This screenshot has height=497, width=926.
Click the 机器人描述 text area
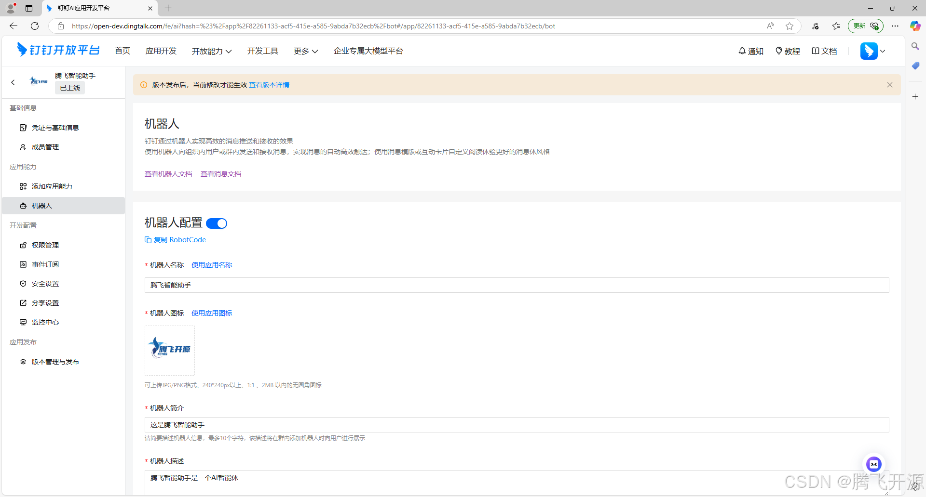[517, 483]
